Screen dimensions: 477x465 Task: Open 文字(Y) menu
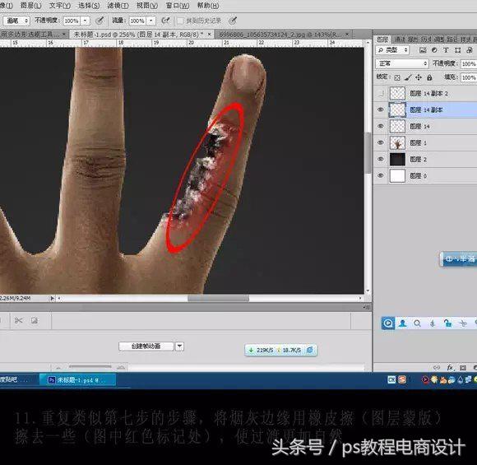(60, 5)
